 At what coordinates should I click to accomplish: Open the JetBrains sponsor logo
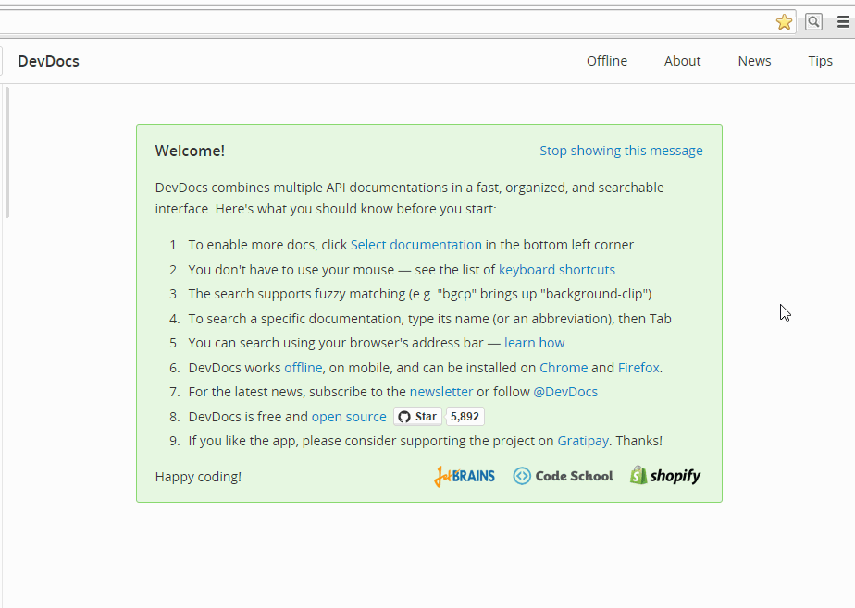[465, 476]
